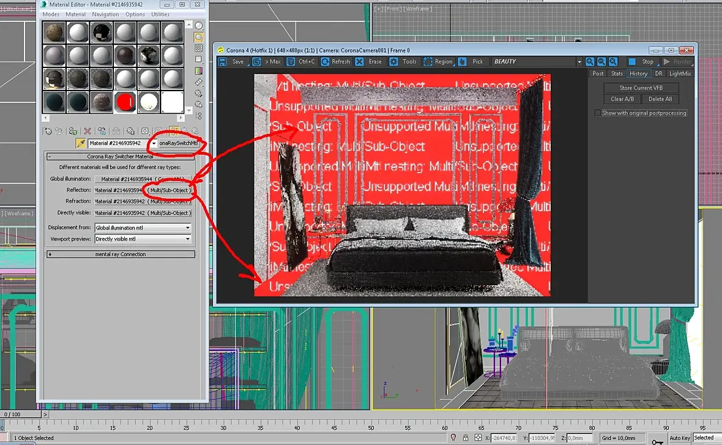Toggle the Video Color Check icon

tap(198, 71)
